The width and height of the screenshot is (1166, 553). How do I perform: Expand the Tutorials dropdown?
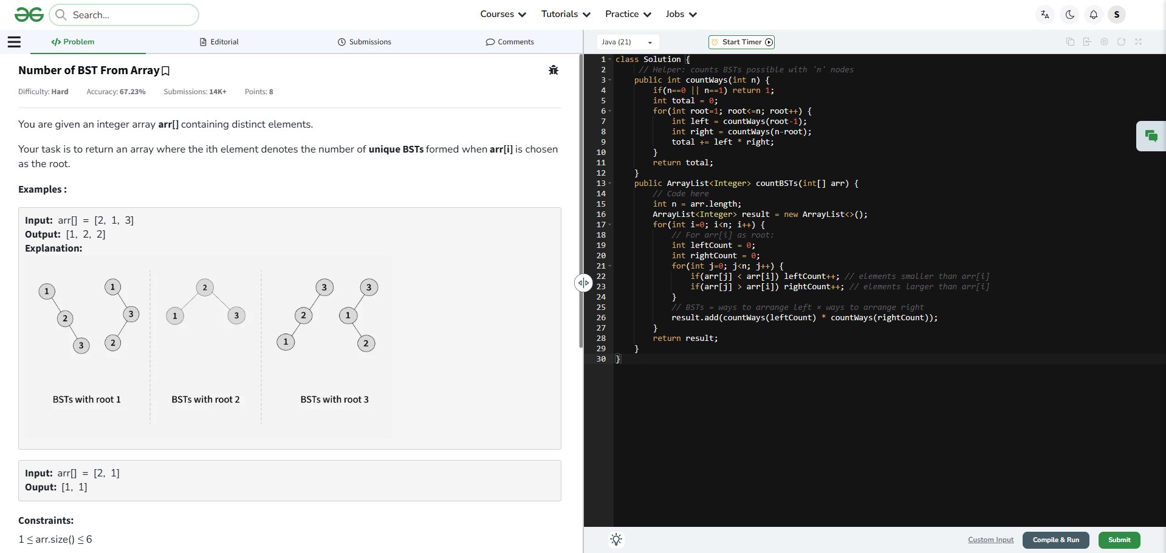565,14
